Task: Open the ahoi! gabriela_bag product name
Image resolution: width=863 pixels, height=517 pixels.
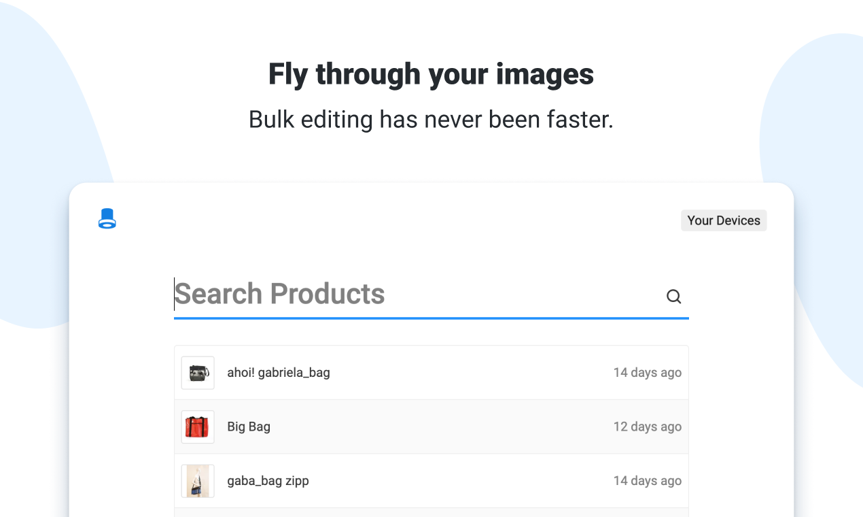Action: pos(279,373)
